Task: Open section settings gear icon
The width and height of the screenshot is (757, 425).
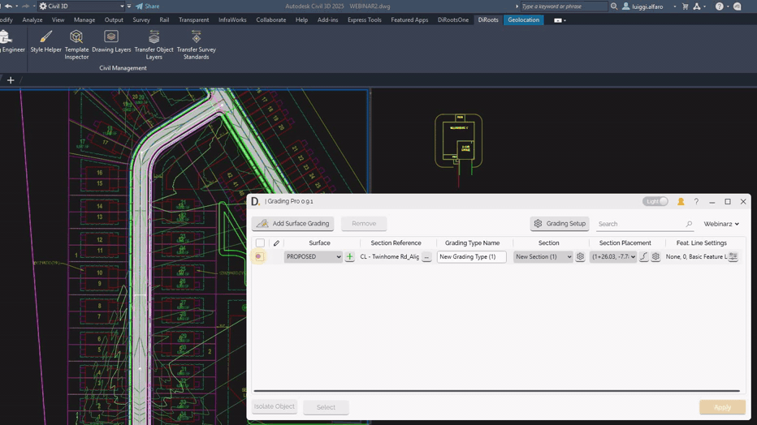Action: [580, 257]
